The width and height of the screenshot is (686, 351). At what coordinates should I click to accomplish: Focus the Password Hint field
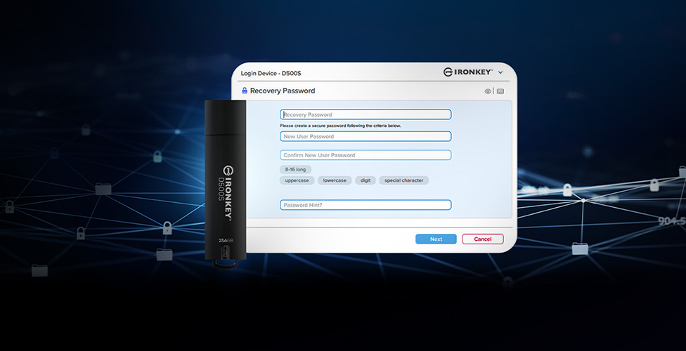(x=365, y=205)
